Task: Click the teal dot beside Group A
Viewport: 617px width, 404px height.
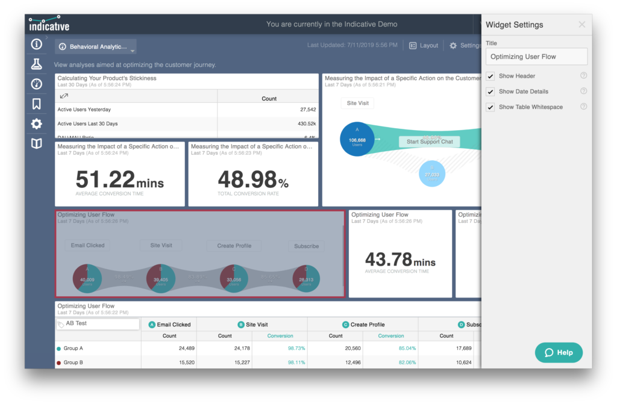Action: tap(59, 349)
